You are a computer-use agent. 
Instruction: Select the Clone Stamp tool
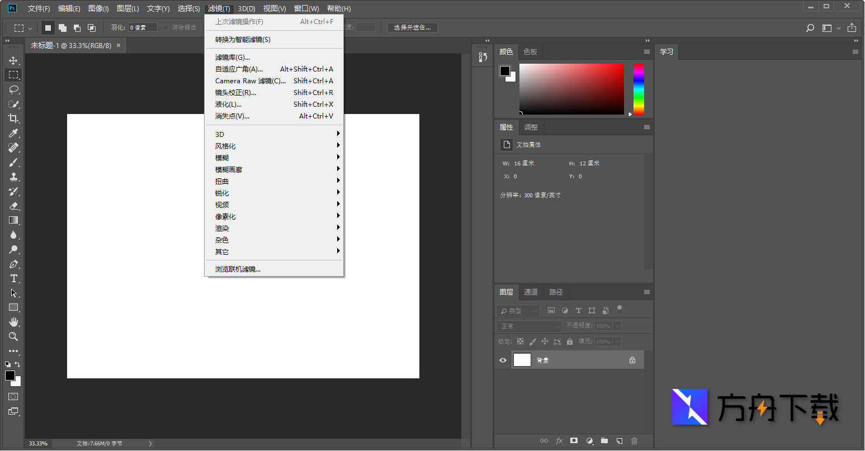tap(13, 177)
